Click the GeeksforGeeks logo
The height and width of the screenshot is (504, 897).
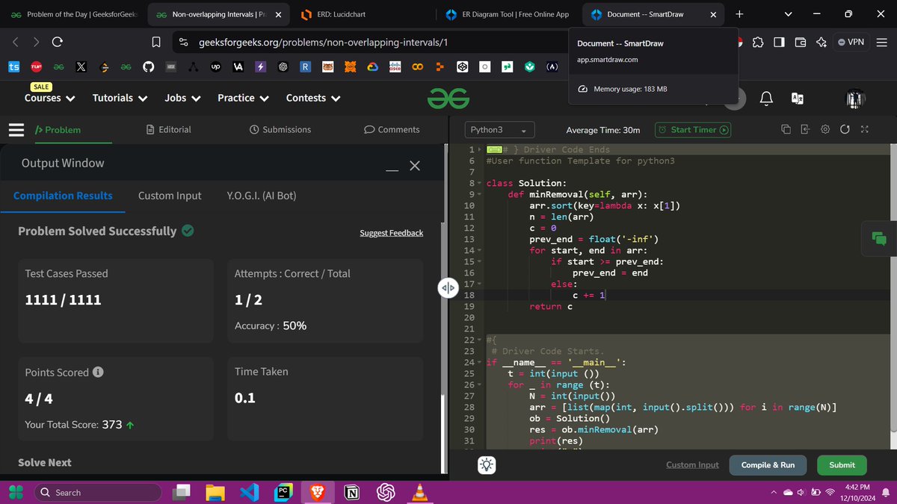pyautogui.click(x=449, y=98)
